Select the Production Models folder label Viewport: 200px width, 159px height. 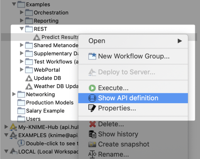tap(50, 103)
